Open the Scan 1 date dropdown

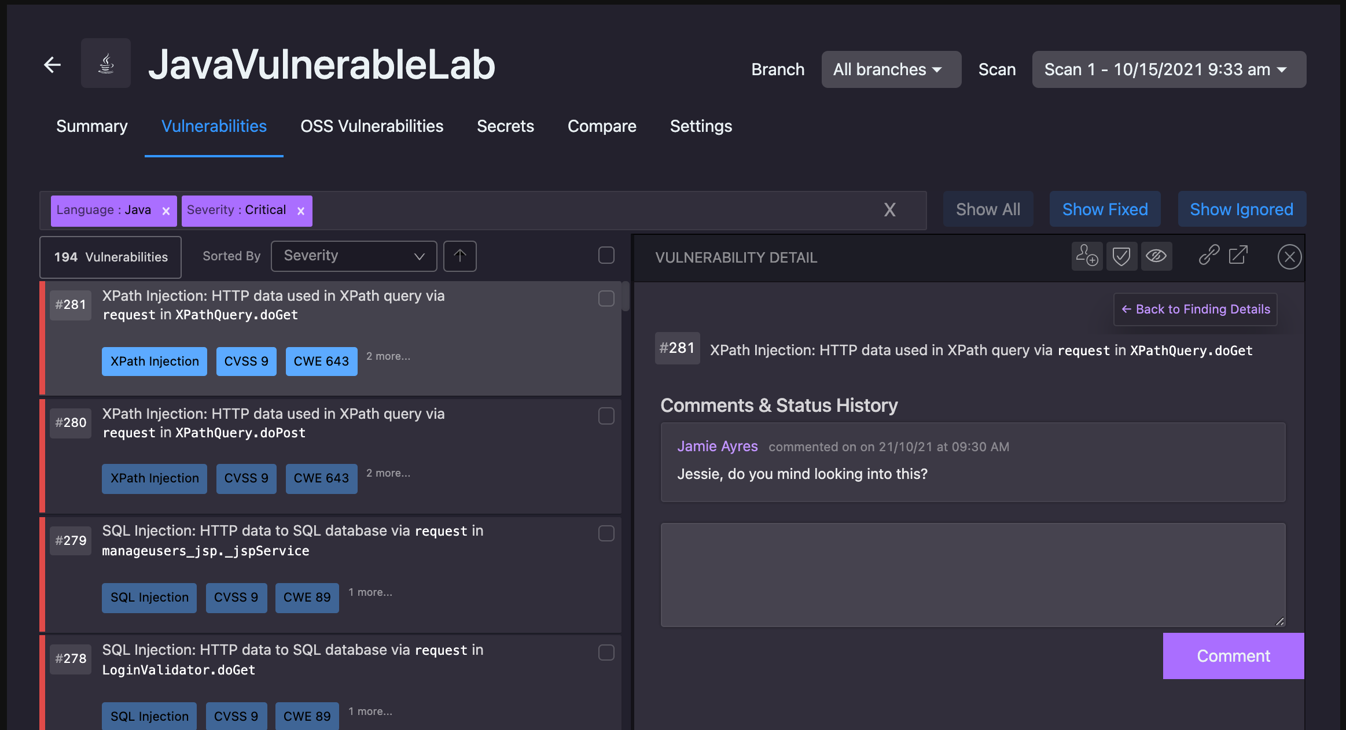1169,69
